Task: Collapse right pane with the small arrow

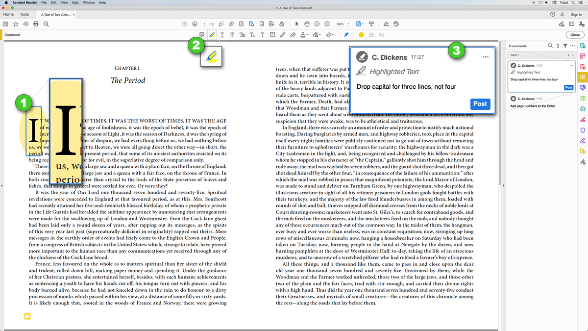Action: click(x=504, y=185)
